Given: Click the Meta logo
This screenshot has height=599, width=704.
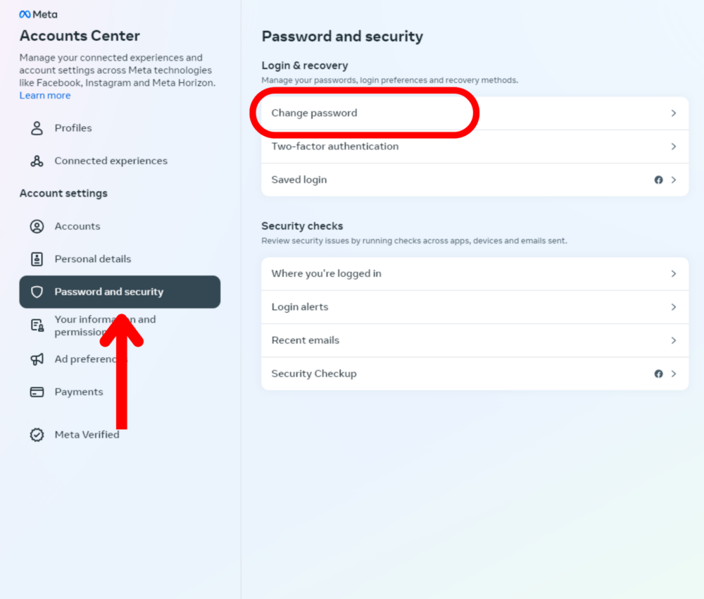Looking at the screenshot, I should coord(38,13).
